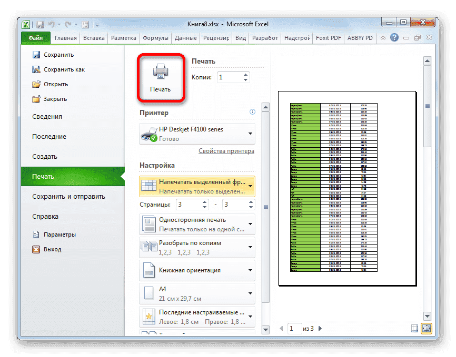The height and width of the screenshot is (357, 456).
Task: Open the Foxit PDF ribbon tab
Action: [x=328, y=38]
